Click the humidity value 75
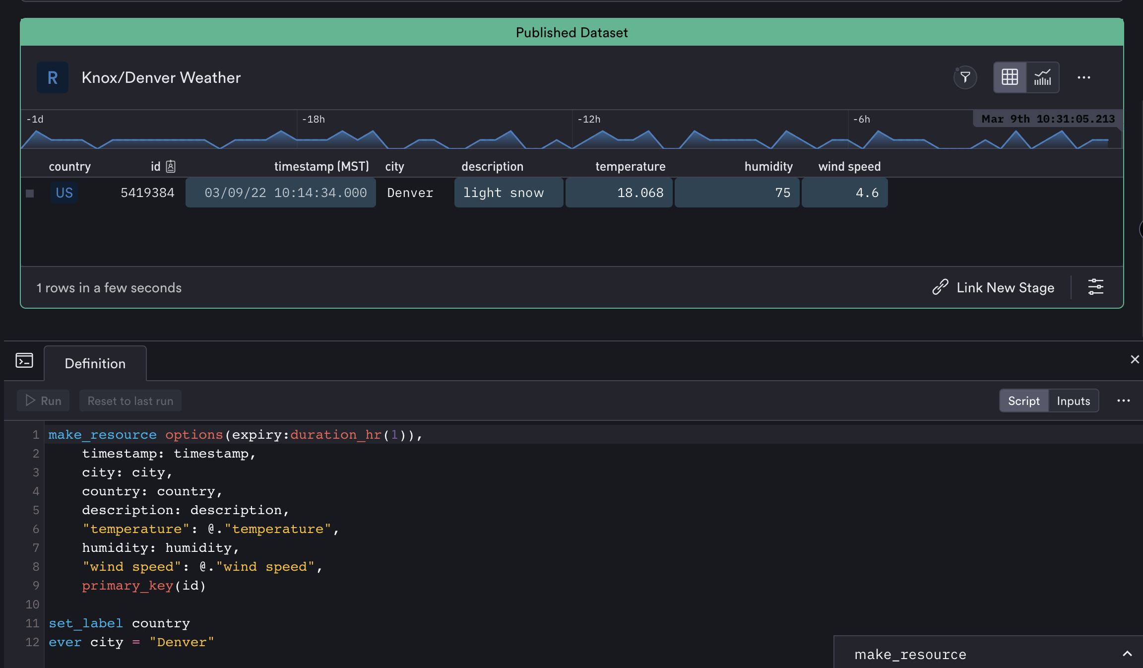This screenshot has height=668, width=1143. point(737,193)
